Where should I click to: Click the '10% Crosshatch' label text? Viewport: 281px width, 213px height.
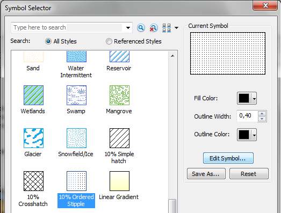click(x=33, y=201)
